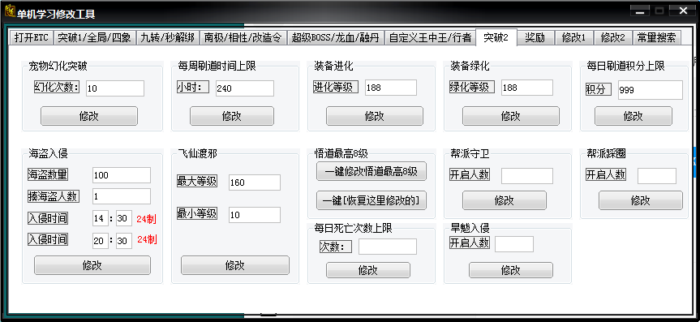Click red 24制 label beside 20:30
Screen dimensions: 700x322
click(147, 240)
